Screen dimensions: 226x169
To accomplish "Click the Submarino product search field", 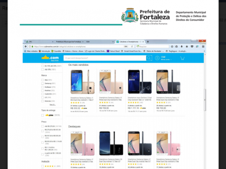I will point(105,58).
